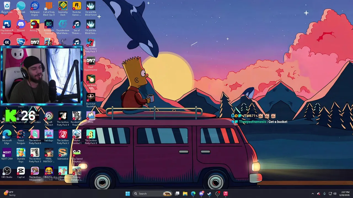353x198 pixels.
Task: Open NZXT CAM desktop shortcut
Action: (x=7, y=154)
